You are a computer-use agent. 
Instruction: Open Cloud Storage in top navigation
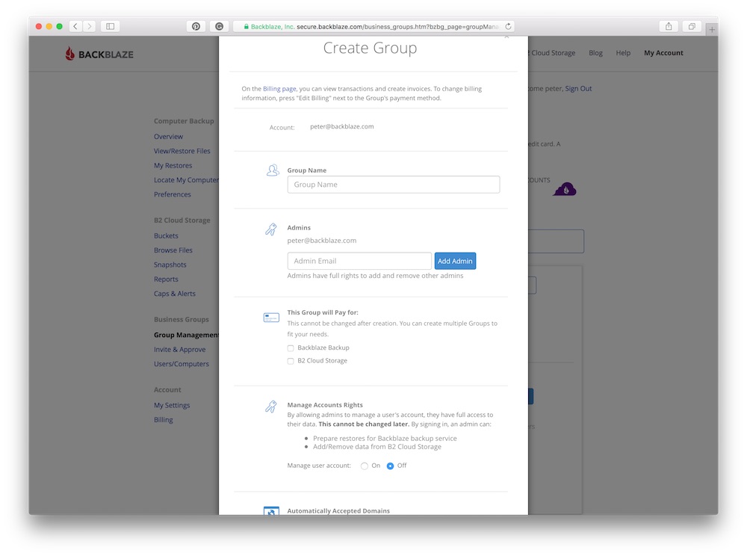553,53
